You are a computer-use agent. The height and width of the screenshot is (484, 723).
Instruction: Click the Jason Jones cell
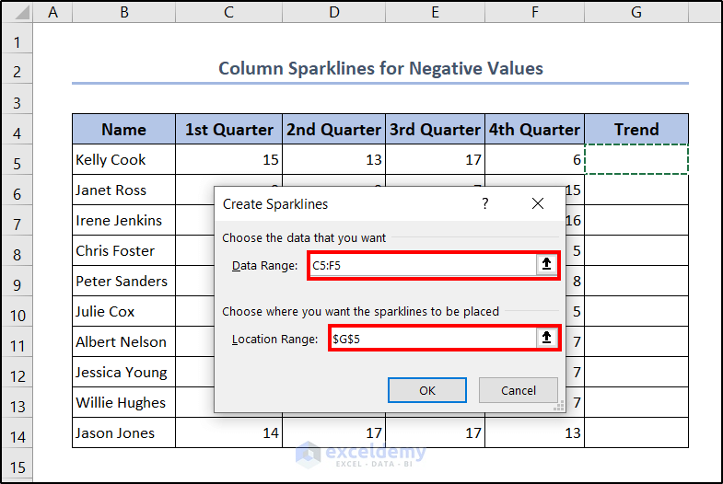tap(123, 433)
